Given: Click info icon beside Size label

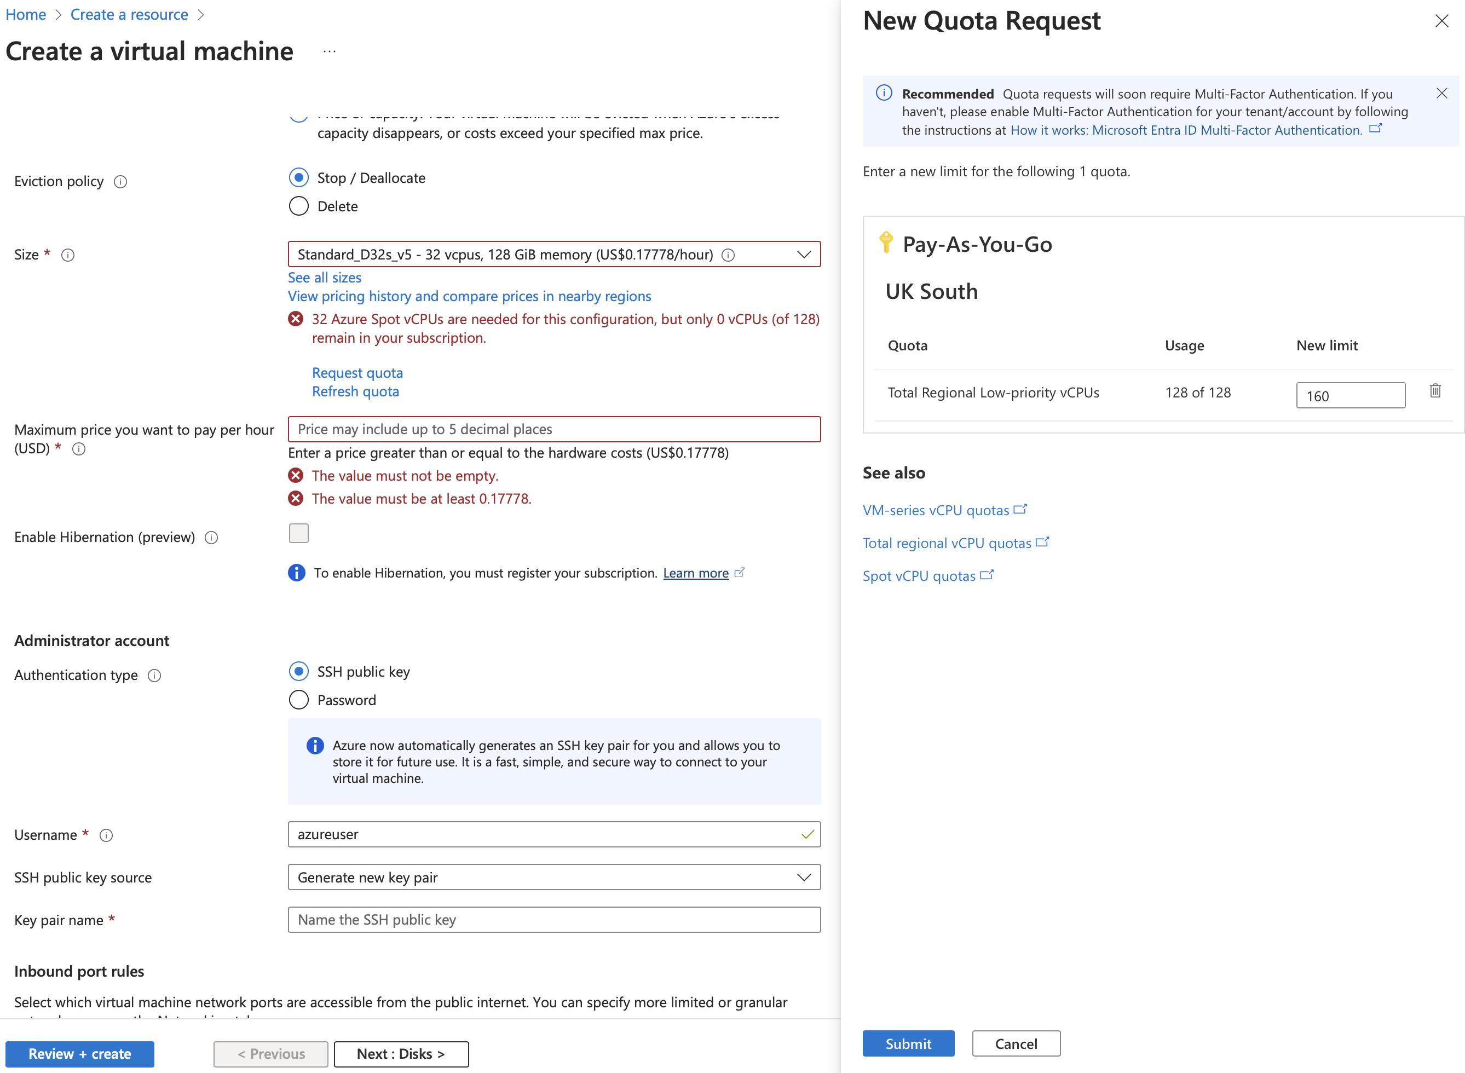Looking at the screenshot, I should point(67,255).
